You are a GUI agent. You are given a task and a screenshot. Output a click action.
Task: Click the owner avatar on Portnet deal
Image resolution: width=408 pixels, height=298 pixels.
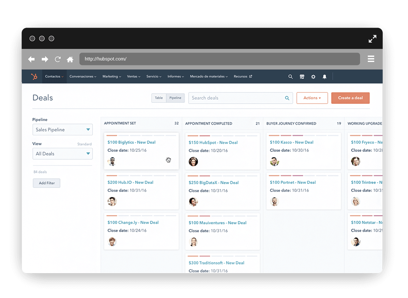coord(274,201)
